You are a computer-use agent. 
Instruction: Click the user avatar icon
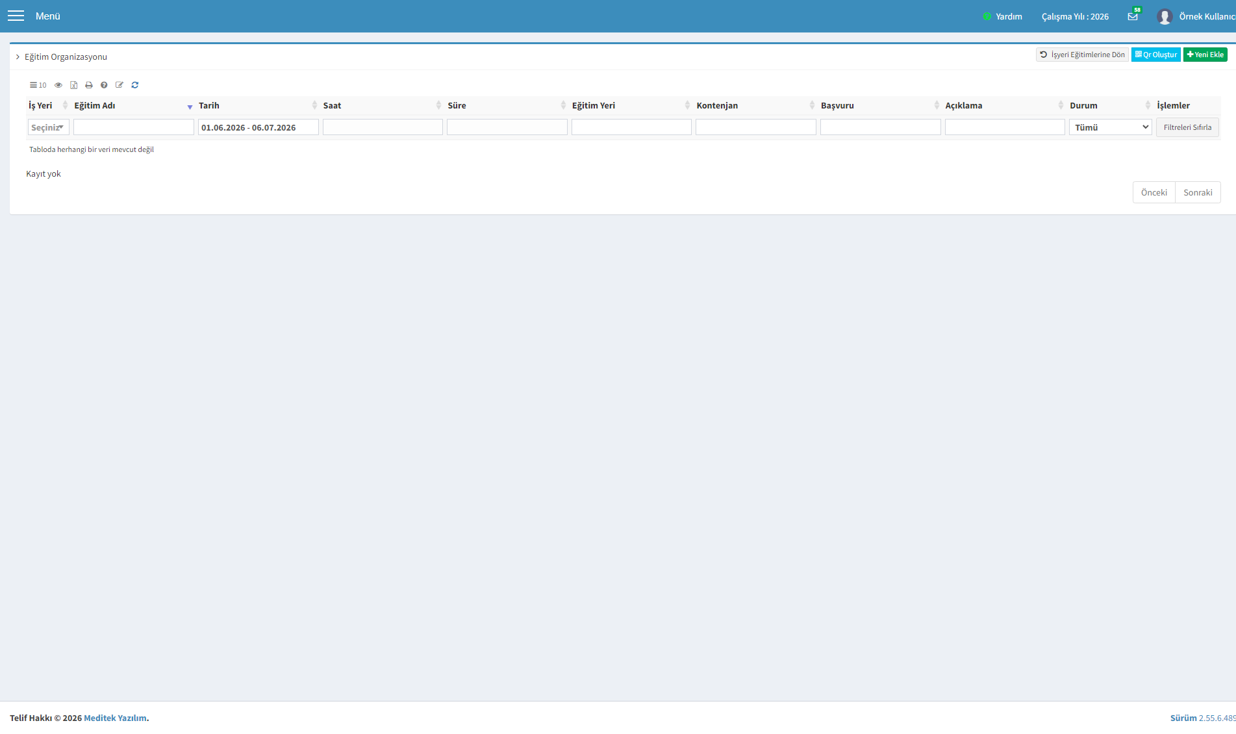coord(1165,16)
